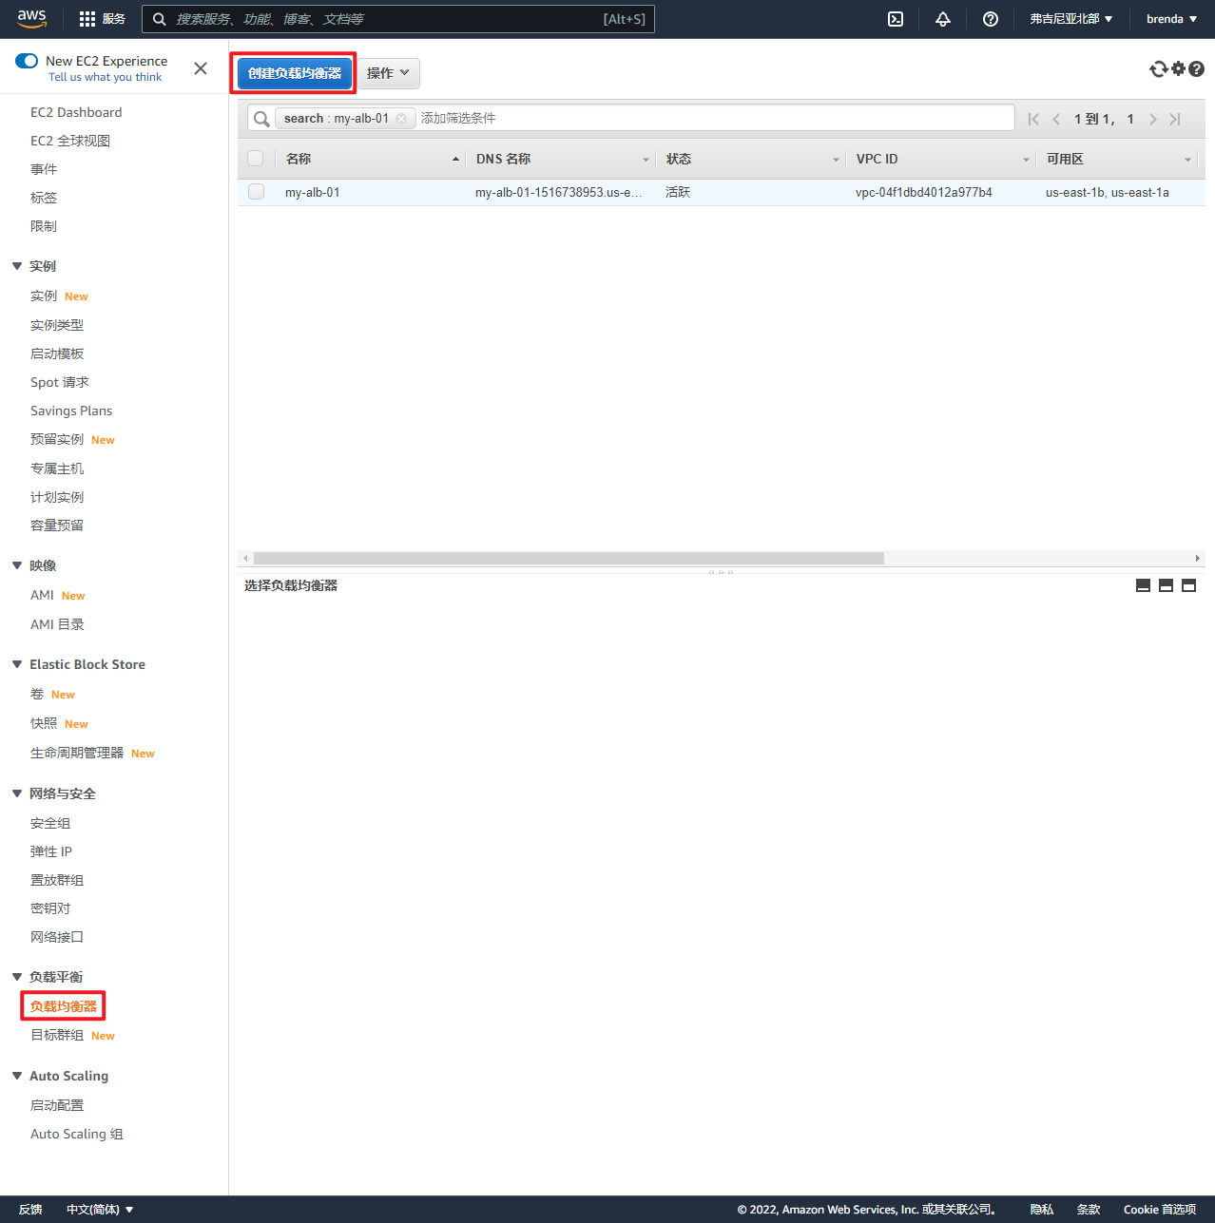Open 密钥对 in sidebar

click(x=50, y=908)
